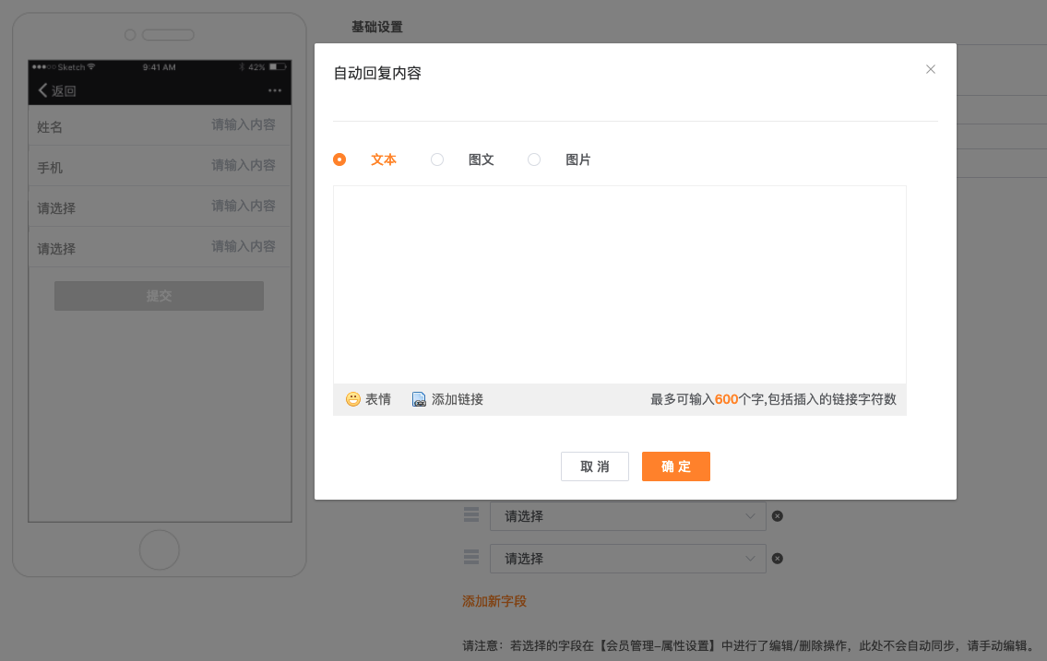Close the 自动回复内容 dialog with the X
The width and height of the screenshot is (1047, 661).
[931, 69]
